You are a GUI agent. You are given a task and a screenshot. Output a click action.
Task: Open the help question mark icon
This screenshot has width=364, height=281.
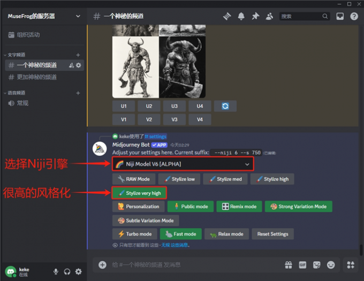(354, 16)
